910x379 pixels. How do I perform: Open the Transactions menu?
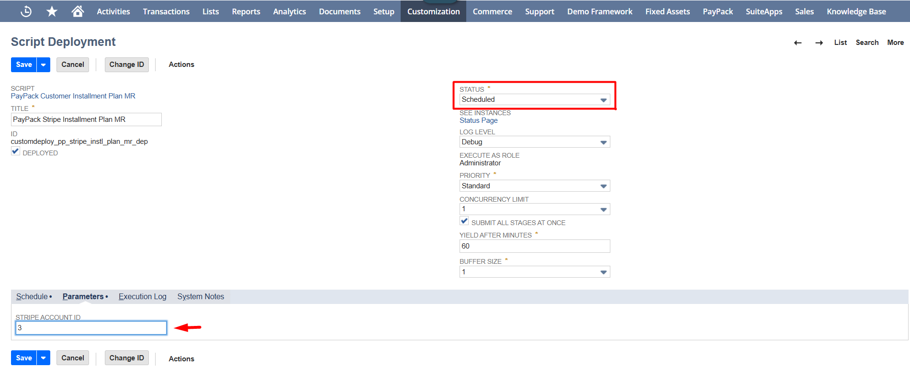(x=166, y=11)
